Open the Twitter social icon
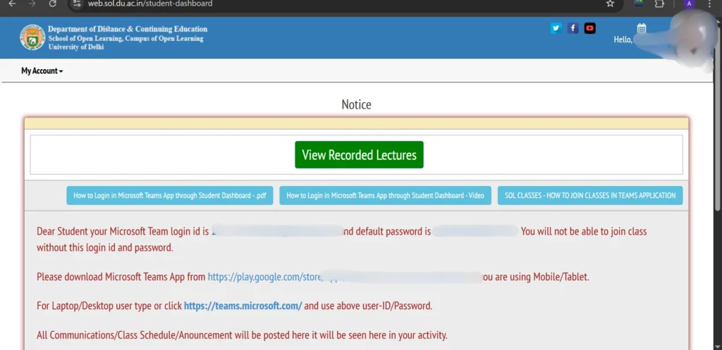 [556, 28]
